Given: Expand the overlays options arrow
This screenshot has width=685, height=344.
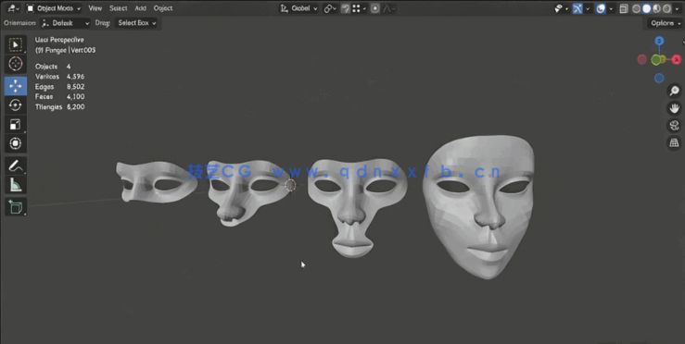Looking at the screenshot, I should (611, 8).
